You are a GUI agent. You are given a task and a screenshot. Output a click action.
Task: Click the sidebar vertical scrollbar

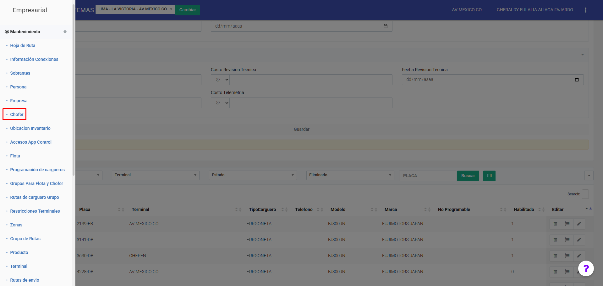[74, 91]
